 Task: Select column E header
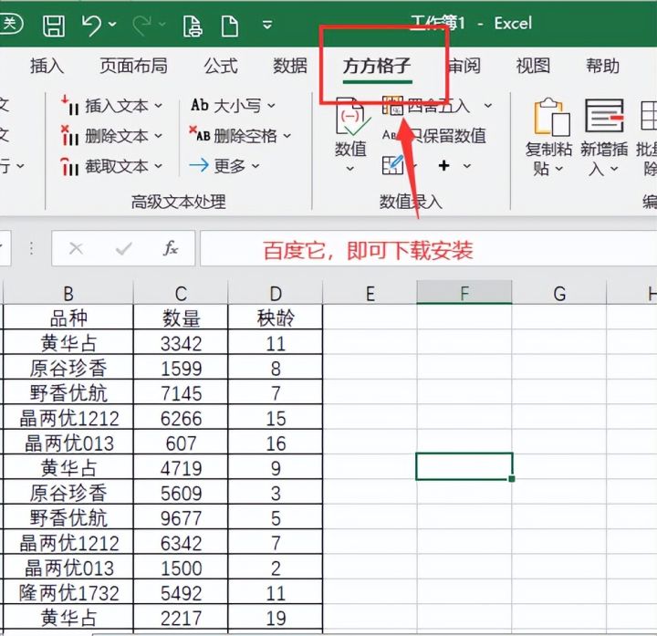[370, 292]
